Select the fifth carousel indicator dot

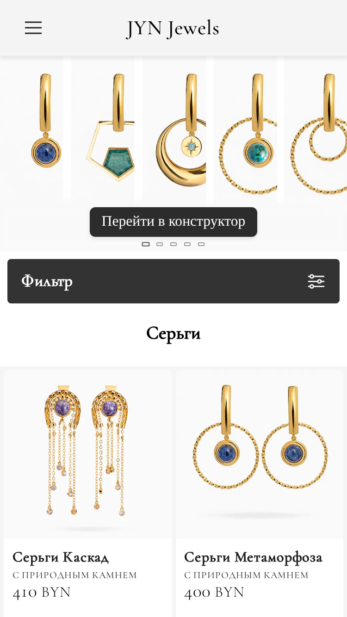(x=201, y=244)
